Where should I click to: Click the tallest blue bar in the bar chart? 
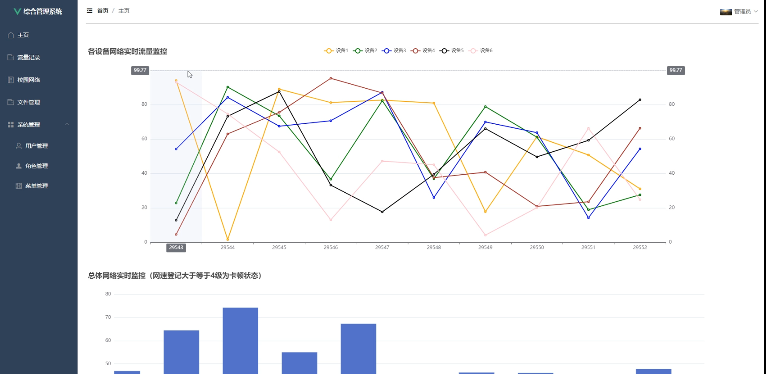coord(240,341)
